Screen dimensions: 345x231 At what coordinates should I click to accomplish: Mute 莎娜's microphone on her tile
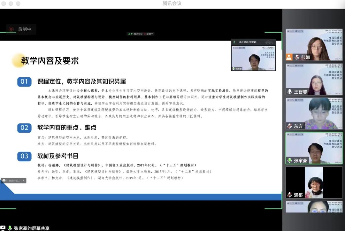297,57
